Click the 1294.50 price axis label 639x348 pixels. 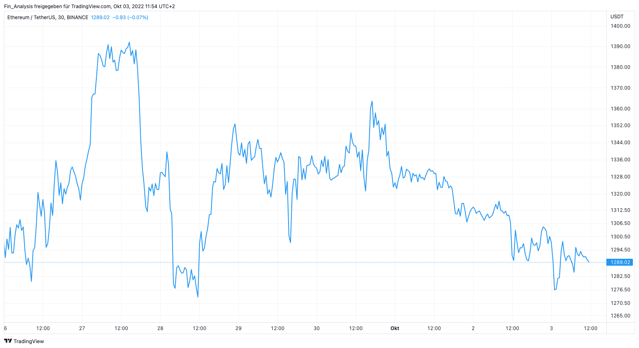click(x=620, y=250)
